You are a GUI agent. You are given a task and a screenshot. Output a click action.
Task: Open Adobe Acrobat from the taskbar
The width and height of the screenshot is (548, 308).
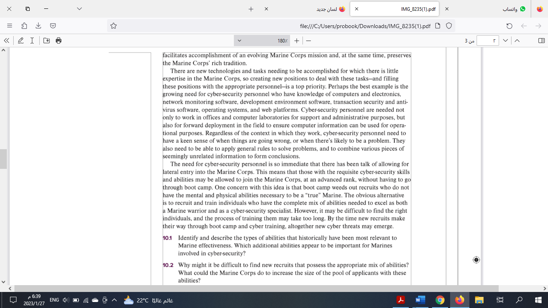(x=400, y=300)
